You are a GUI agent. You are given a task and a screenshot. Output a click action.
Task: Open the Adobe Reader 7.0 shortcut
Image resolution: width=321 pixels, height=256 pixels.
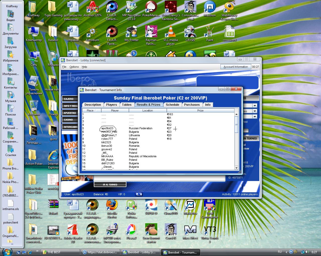coord(73,230)
